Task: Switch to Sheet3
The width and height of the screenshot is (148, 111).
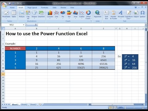Action: (x=33, y=105)
